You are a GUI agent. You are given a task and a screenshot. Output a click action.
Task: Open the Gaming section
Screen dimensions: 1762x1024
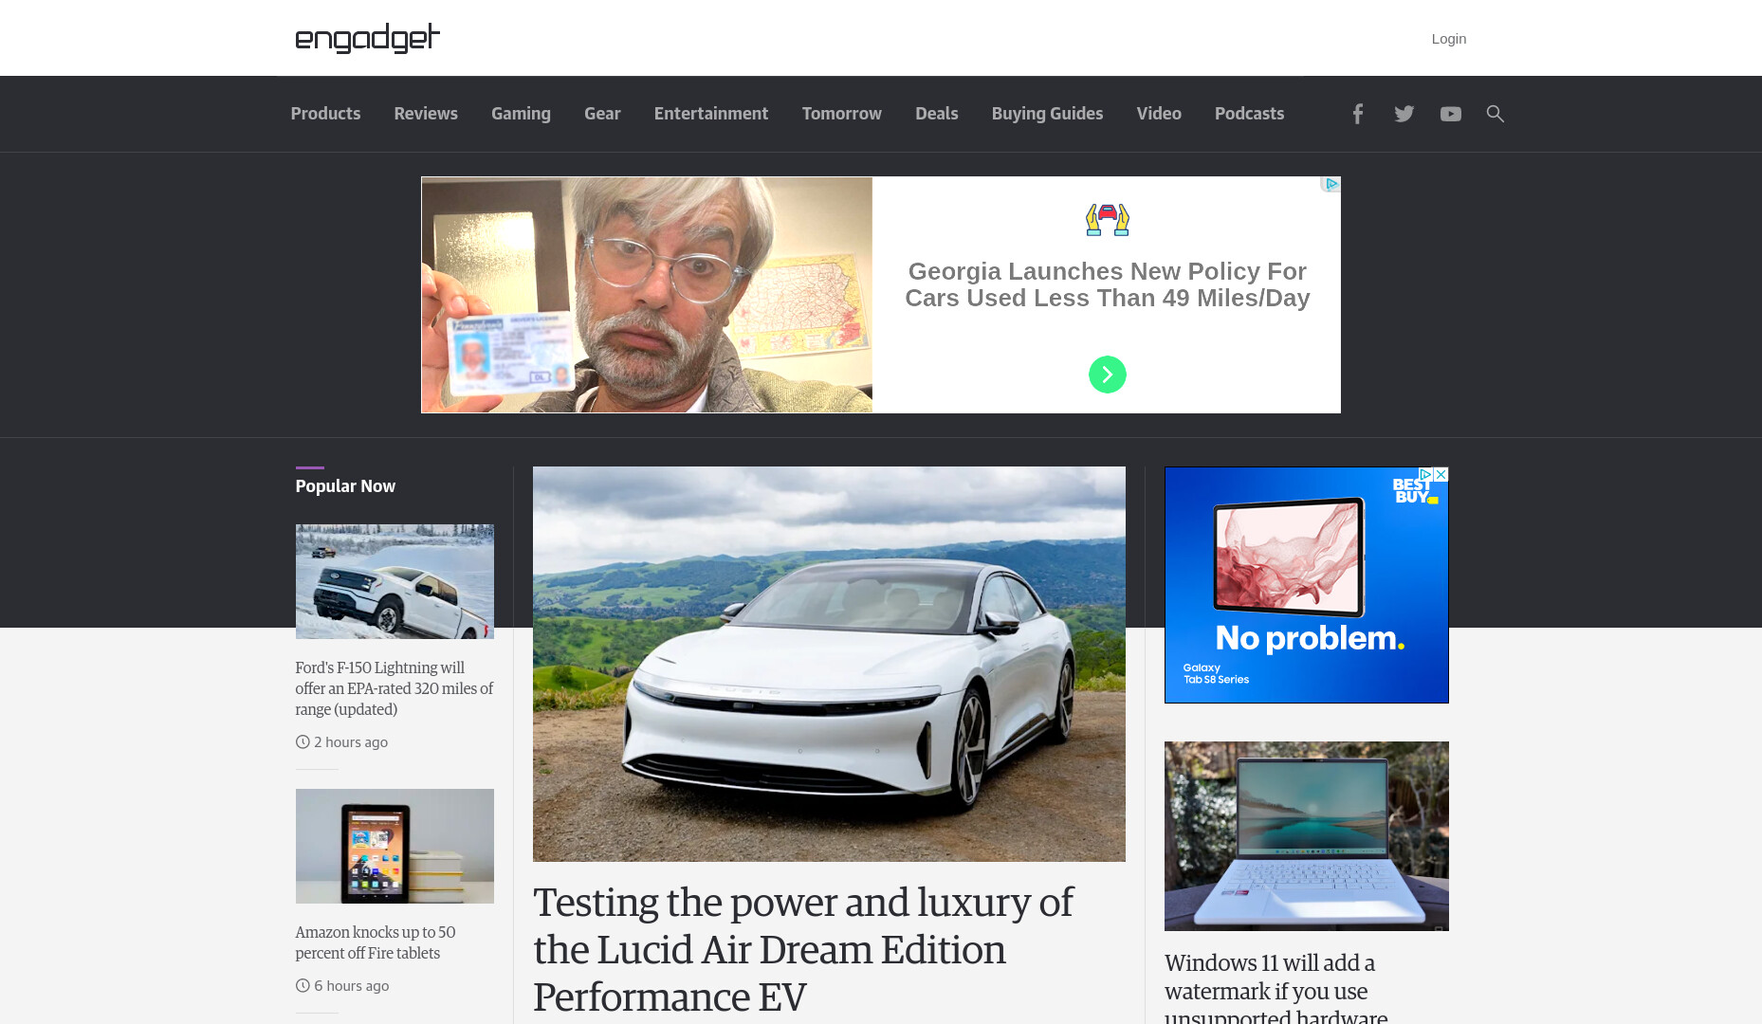pos(521,114)
